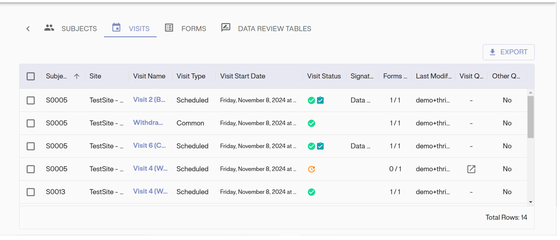
Task: Click the green completed status icon for Withdrawal visit
Action: point(311,123)
